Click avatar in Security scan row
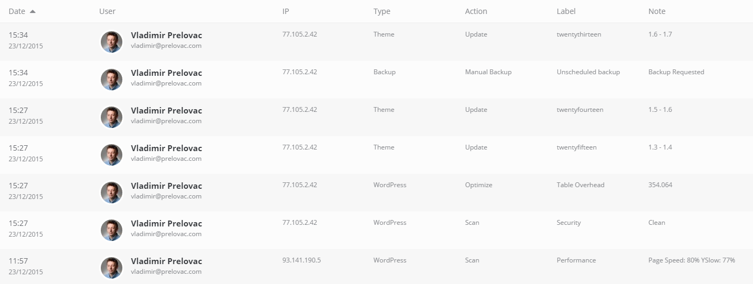The width and height of the screenshot is (753, 284). coord(112,230)
